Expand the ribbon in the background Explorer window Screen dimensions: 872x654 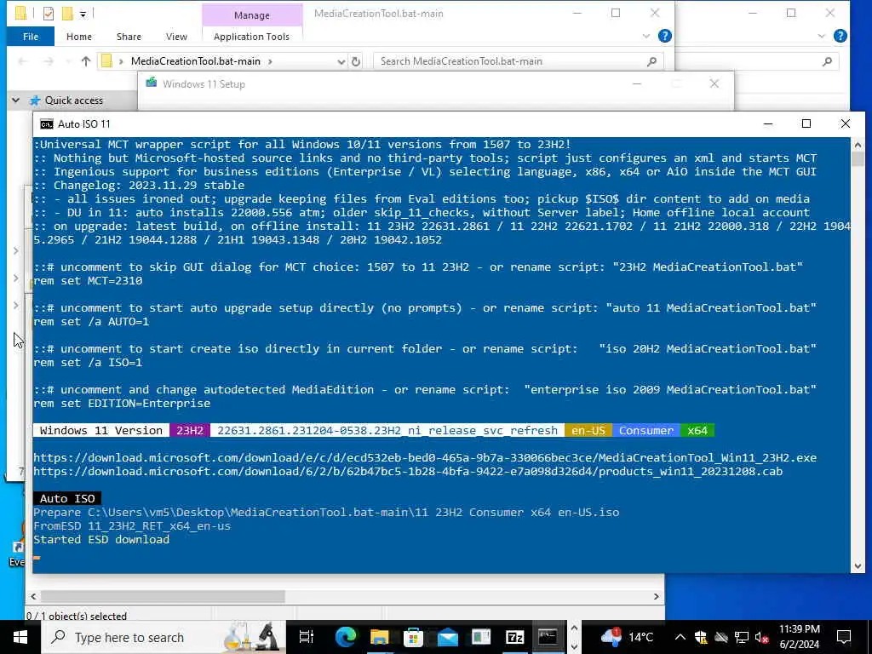(x=822, y=37)
